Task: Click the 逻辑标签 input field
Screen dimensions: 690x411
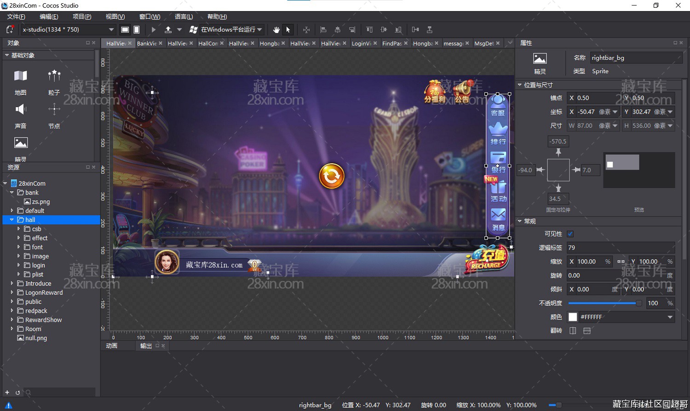Action: (x=620, y=248)
